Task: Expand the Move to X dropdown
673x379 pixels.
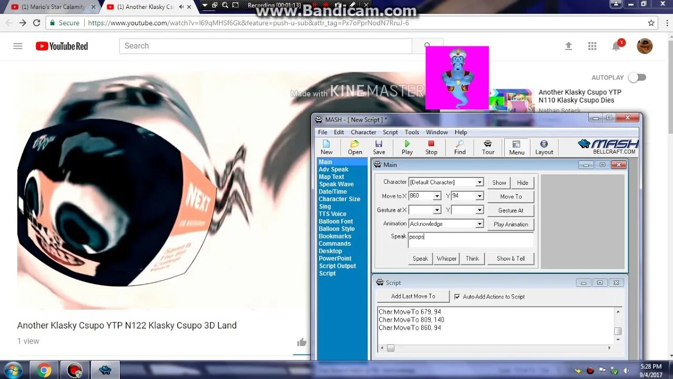Action: 437,196
